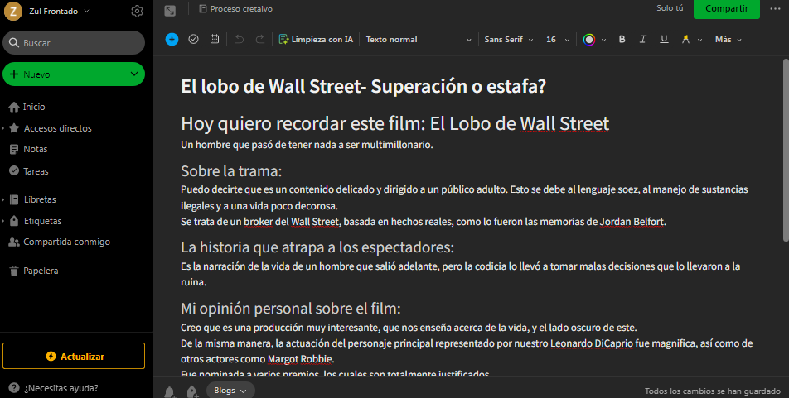Add a reminder with the bell icon

[x=170, y=391]
